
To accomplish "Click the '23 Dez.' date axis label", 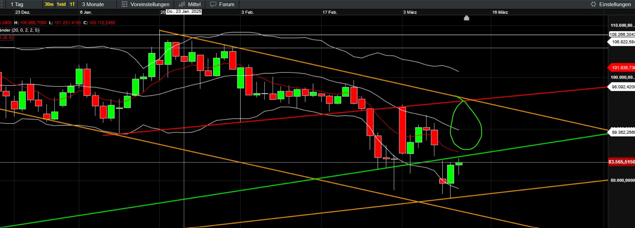I will pos(23,12).
